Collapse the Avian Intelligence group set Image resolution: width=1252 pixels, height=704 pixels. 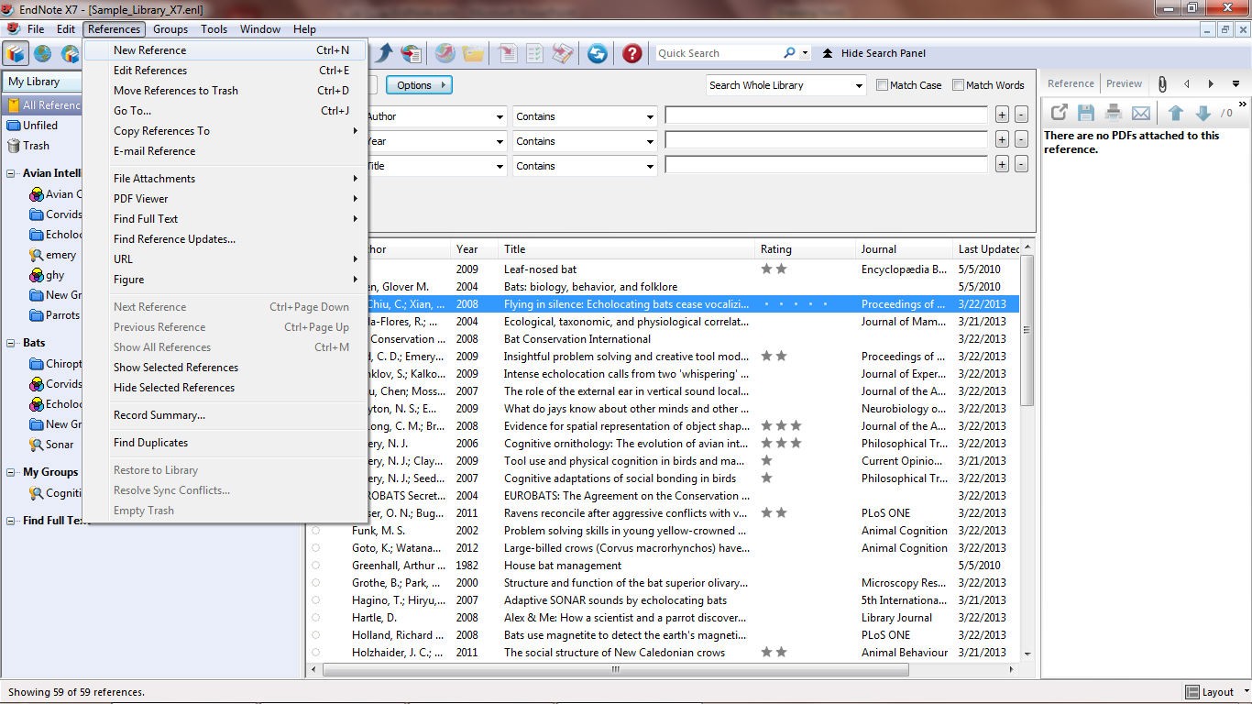tap(11, 173)
